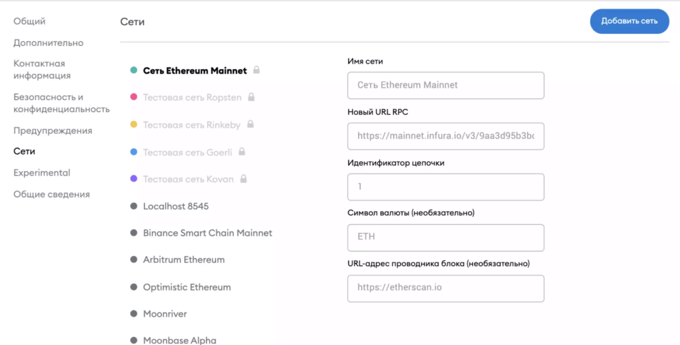Image resolution: width=680 pixels, height=345 pixels.
Task: Click the lock icon beside Ethereum Mainnet
Action: coord(256,70)
